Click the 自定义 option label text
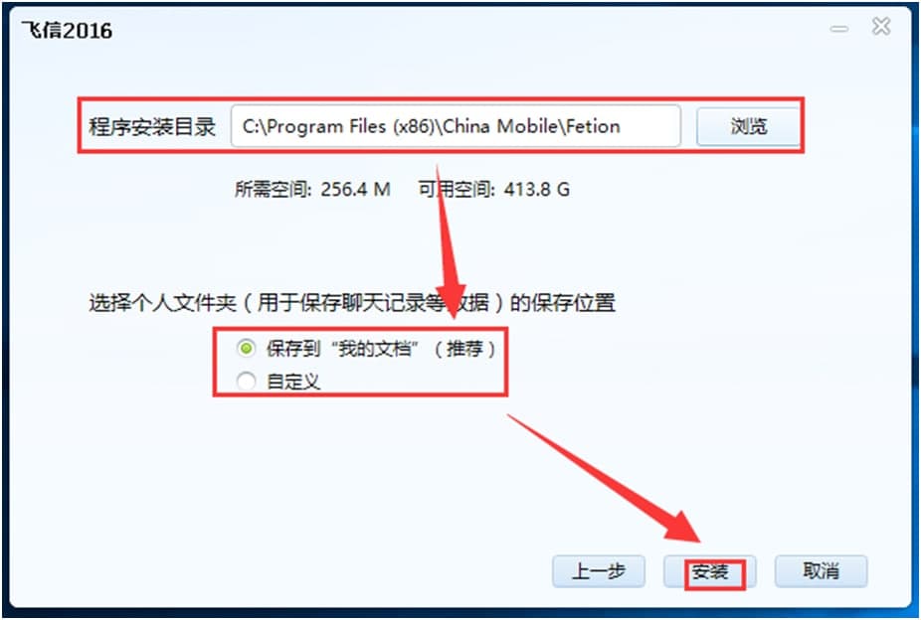Viewport: 921px width, 620px height. (293, 382)
